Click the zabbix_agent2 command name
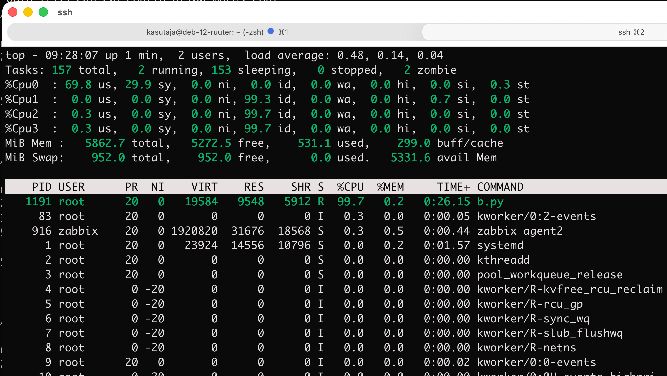Image resolution: width=667 pixels, height=376 pixels. coord(520,231)
